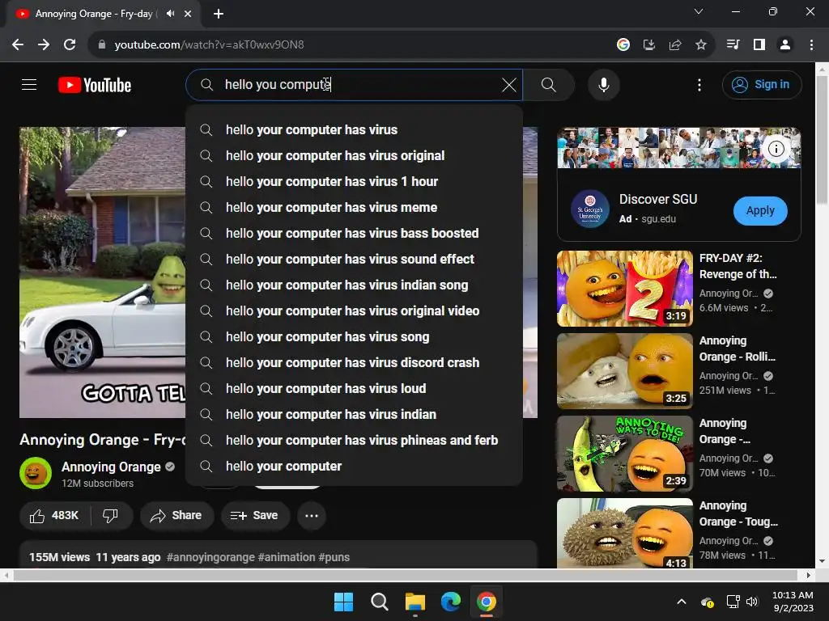Like the video with 483K thumbs up
Image resolution: width=829 pixels, height=621 pixels.
pos(55,515)
